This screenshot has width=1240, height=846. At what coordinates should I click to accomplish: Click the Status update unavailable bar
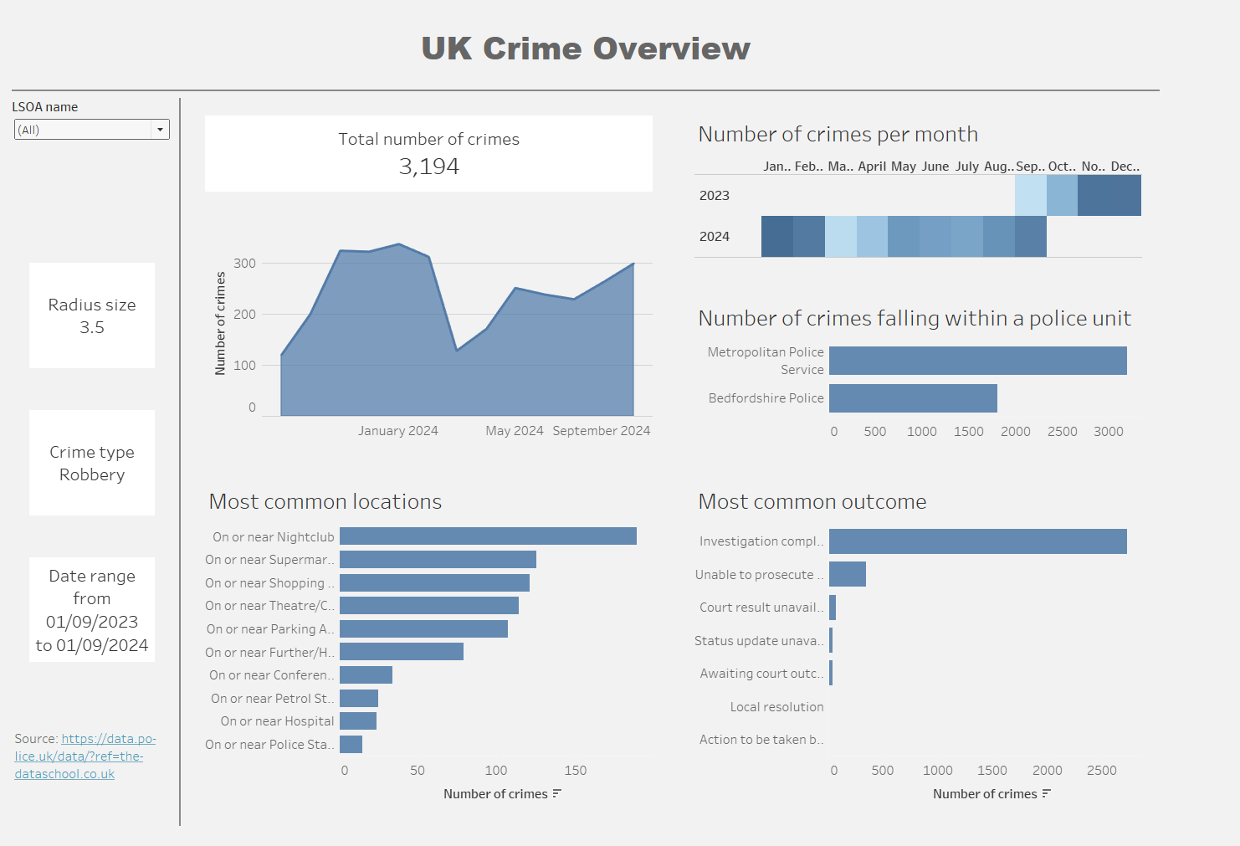pyautogui.click(x=831, y=640)
